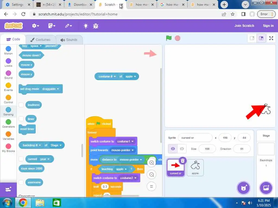Hide the sprite with crossed-eye button
This screenshot has height=208, width=278.
coord(182,149)
